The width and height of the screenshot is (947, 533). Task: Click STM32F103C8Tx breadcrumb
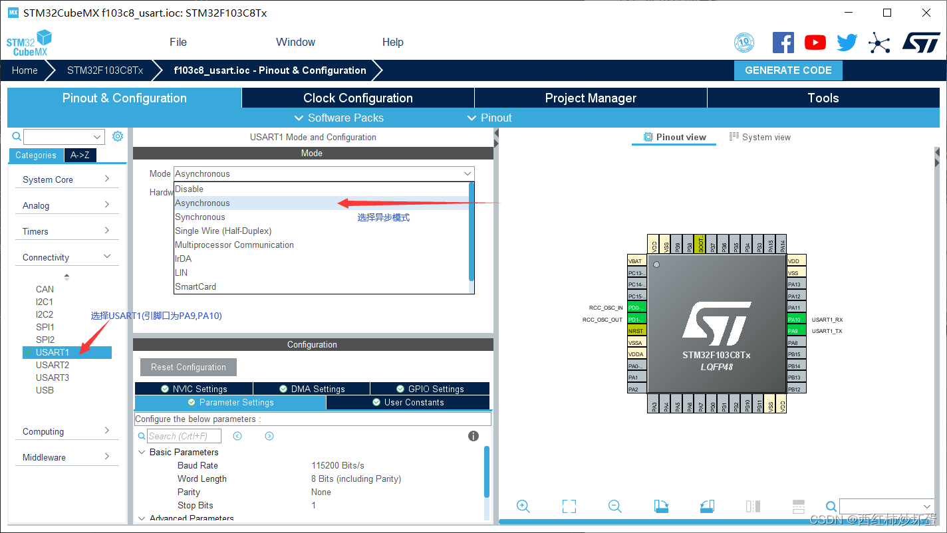point(105,70)
